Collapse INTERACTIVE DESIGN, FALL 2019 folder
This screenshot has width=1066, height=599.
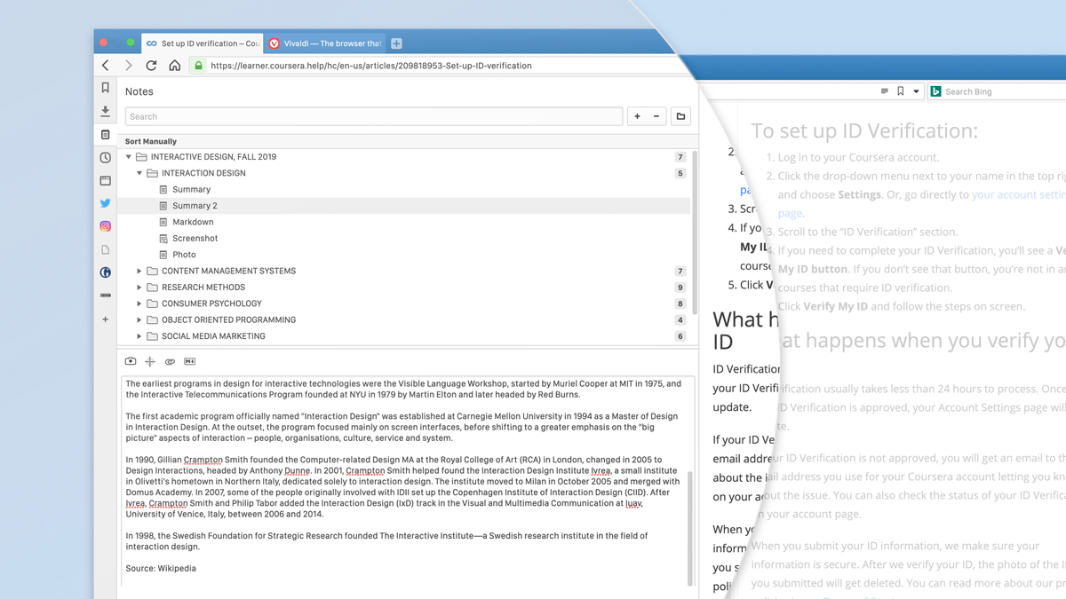129,157
